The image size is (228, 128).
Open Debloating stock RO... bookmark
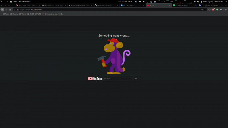(x=53, y=14)
